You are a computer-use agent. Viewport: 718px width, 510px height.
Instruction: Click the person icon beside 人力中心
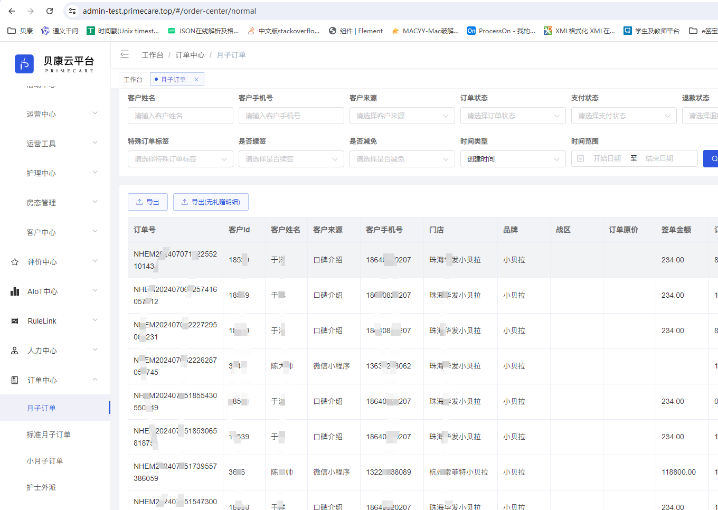[15, 351]
